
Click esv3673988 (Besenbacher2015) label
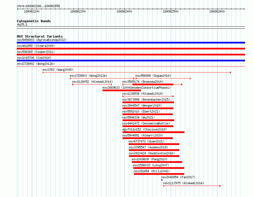pyautogui.click(x=146, y=99)
